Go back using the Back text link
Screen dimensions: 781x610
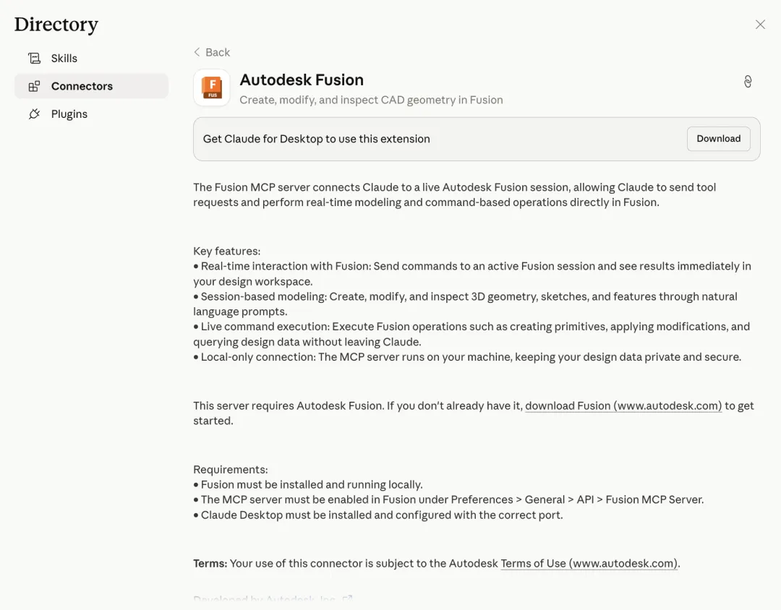(x=218, y=52)
